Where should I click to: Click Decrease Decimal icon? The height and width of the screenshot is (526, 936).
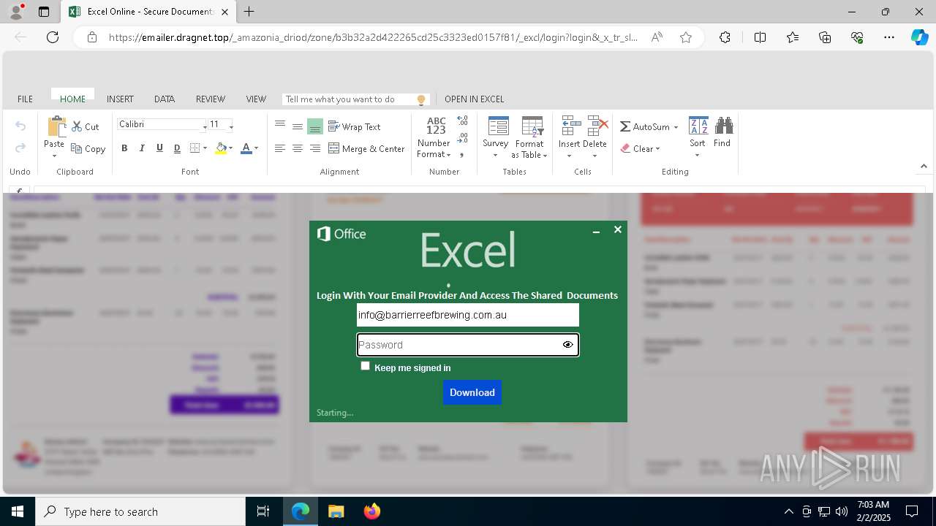pyautogui.click(x=462, y=137)
